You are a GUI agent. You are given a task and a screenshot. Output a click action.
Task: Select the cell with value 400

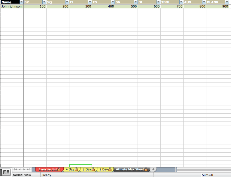(103, 7)
